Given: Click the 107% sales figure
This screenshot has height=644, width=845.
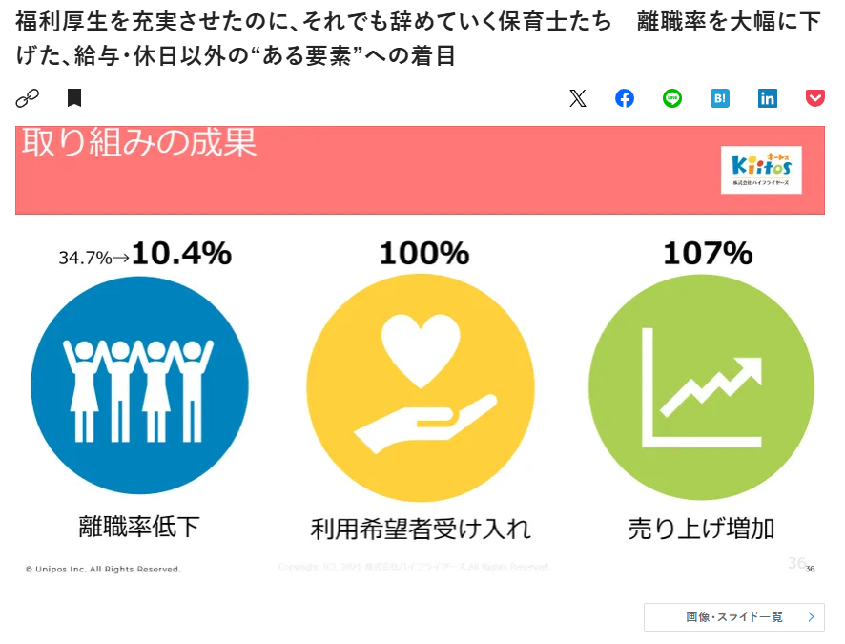Looking at the screenshot, I should (708, 254).
